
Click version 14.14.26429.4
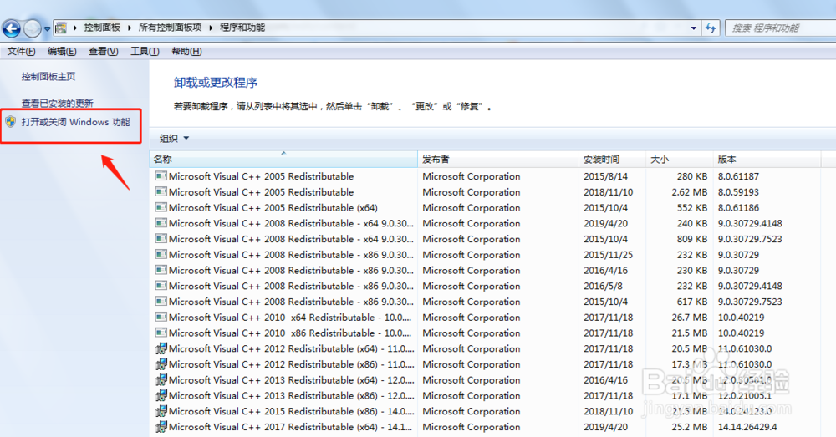pyautogui.click(x=747, y=428)
